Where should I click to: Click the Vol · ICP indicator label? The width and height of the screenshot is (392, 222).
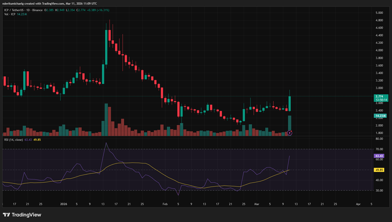(10, 14)
